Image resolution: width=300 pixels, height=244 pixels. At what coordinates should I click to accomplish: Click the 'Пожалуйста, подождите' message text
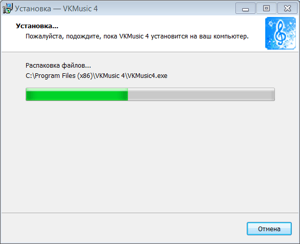pyautogui.click(x=137, y=36)
